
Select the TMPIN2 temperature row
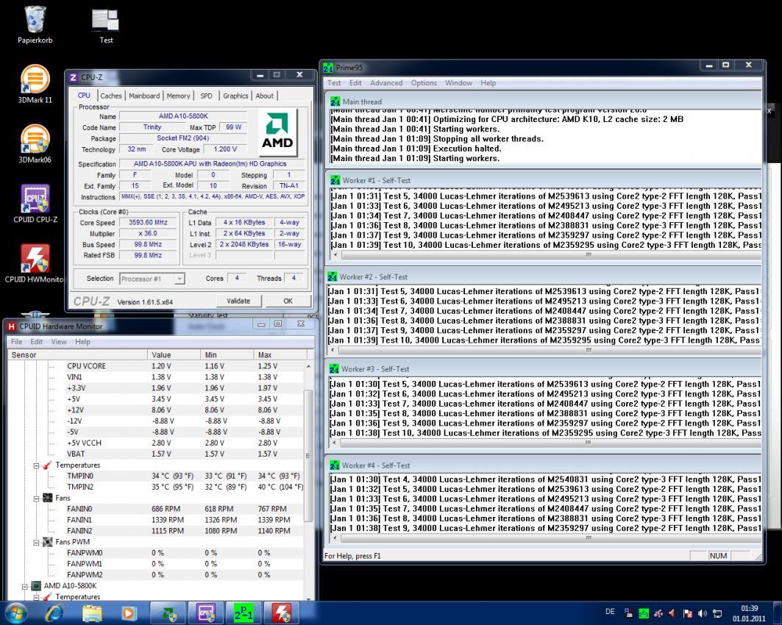click(156, 487)
